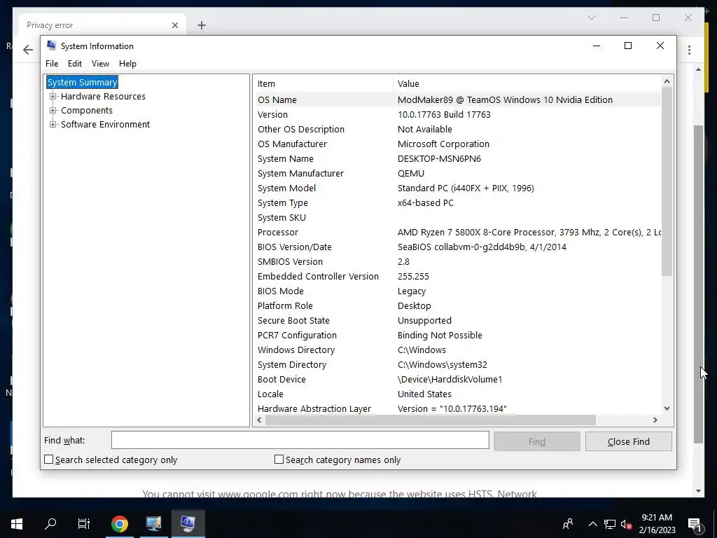Select the Boot Device row

[457, 379]
